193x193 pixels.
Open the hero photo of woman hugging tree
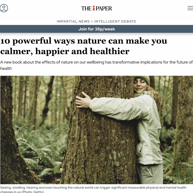pyautogui.click(x=96, y=130)
